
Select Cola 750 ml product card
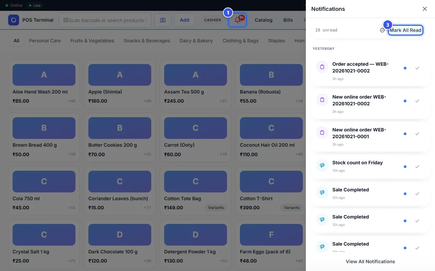point(44,191)
